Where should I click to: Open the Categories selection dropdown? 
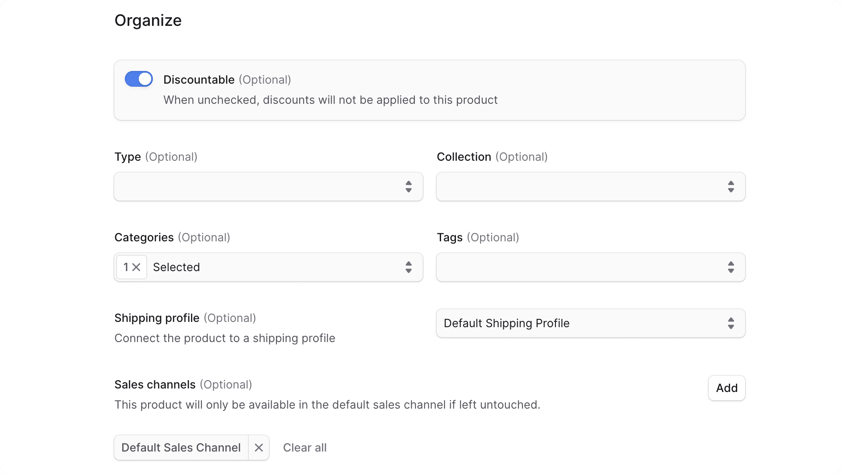point(285,267)
